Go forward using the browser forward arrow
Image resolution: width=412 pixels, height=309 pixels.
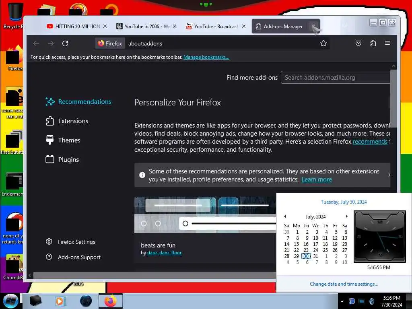click(x=51, y=43)
